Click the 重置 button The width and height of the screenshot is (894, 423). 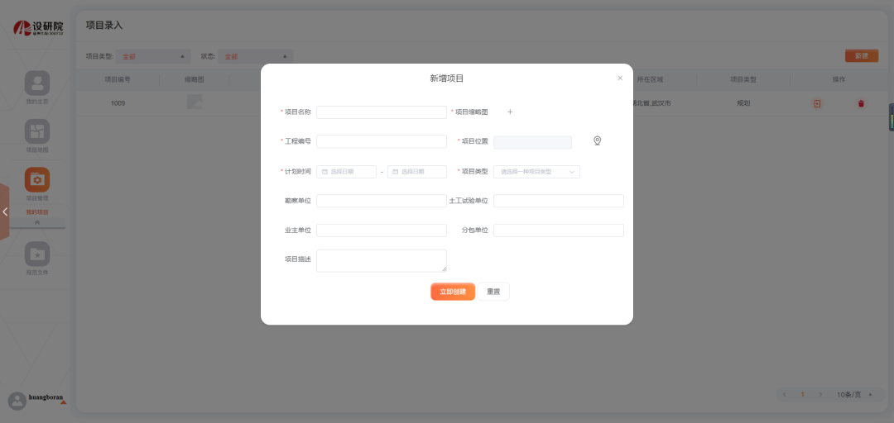point(493,292)
